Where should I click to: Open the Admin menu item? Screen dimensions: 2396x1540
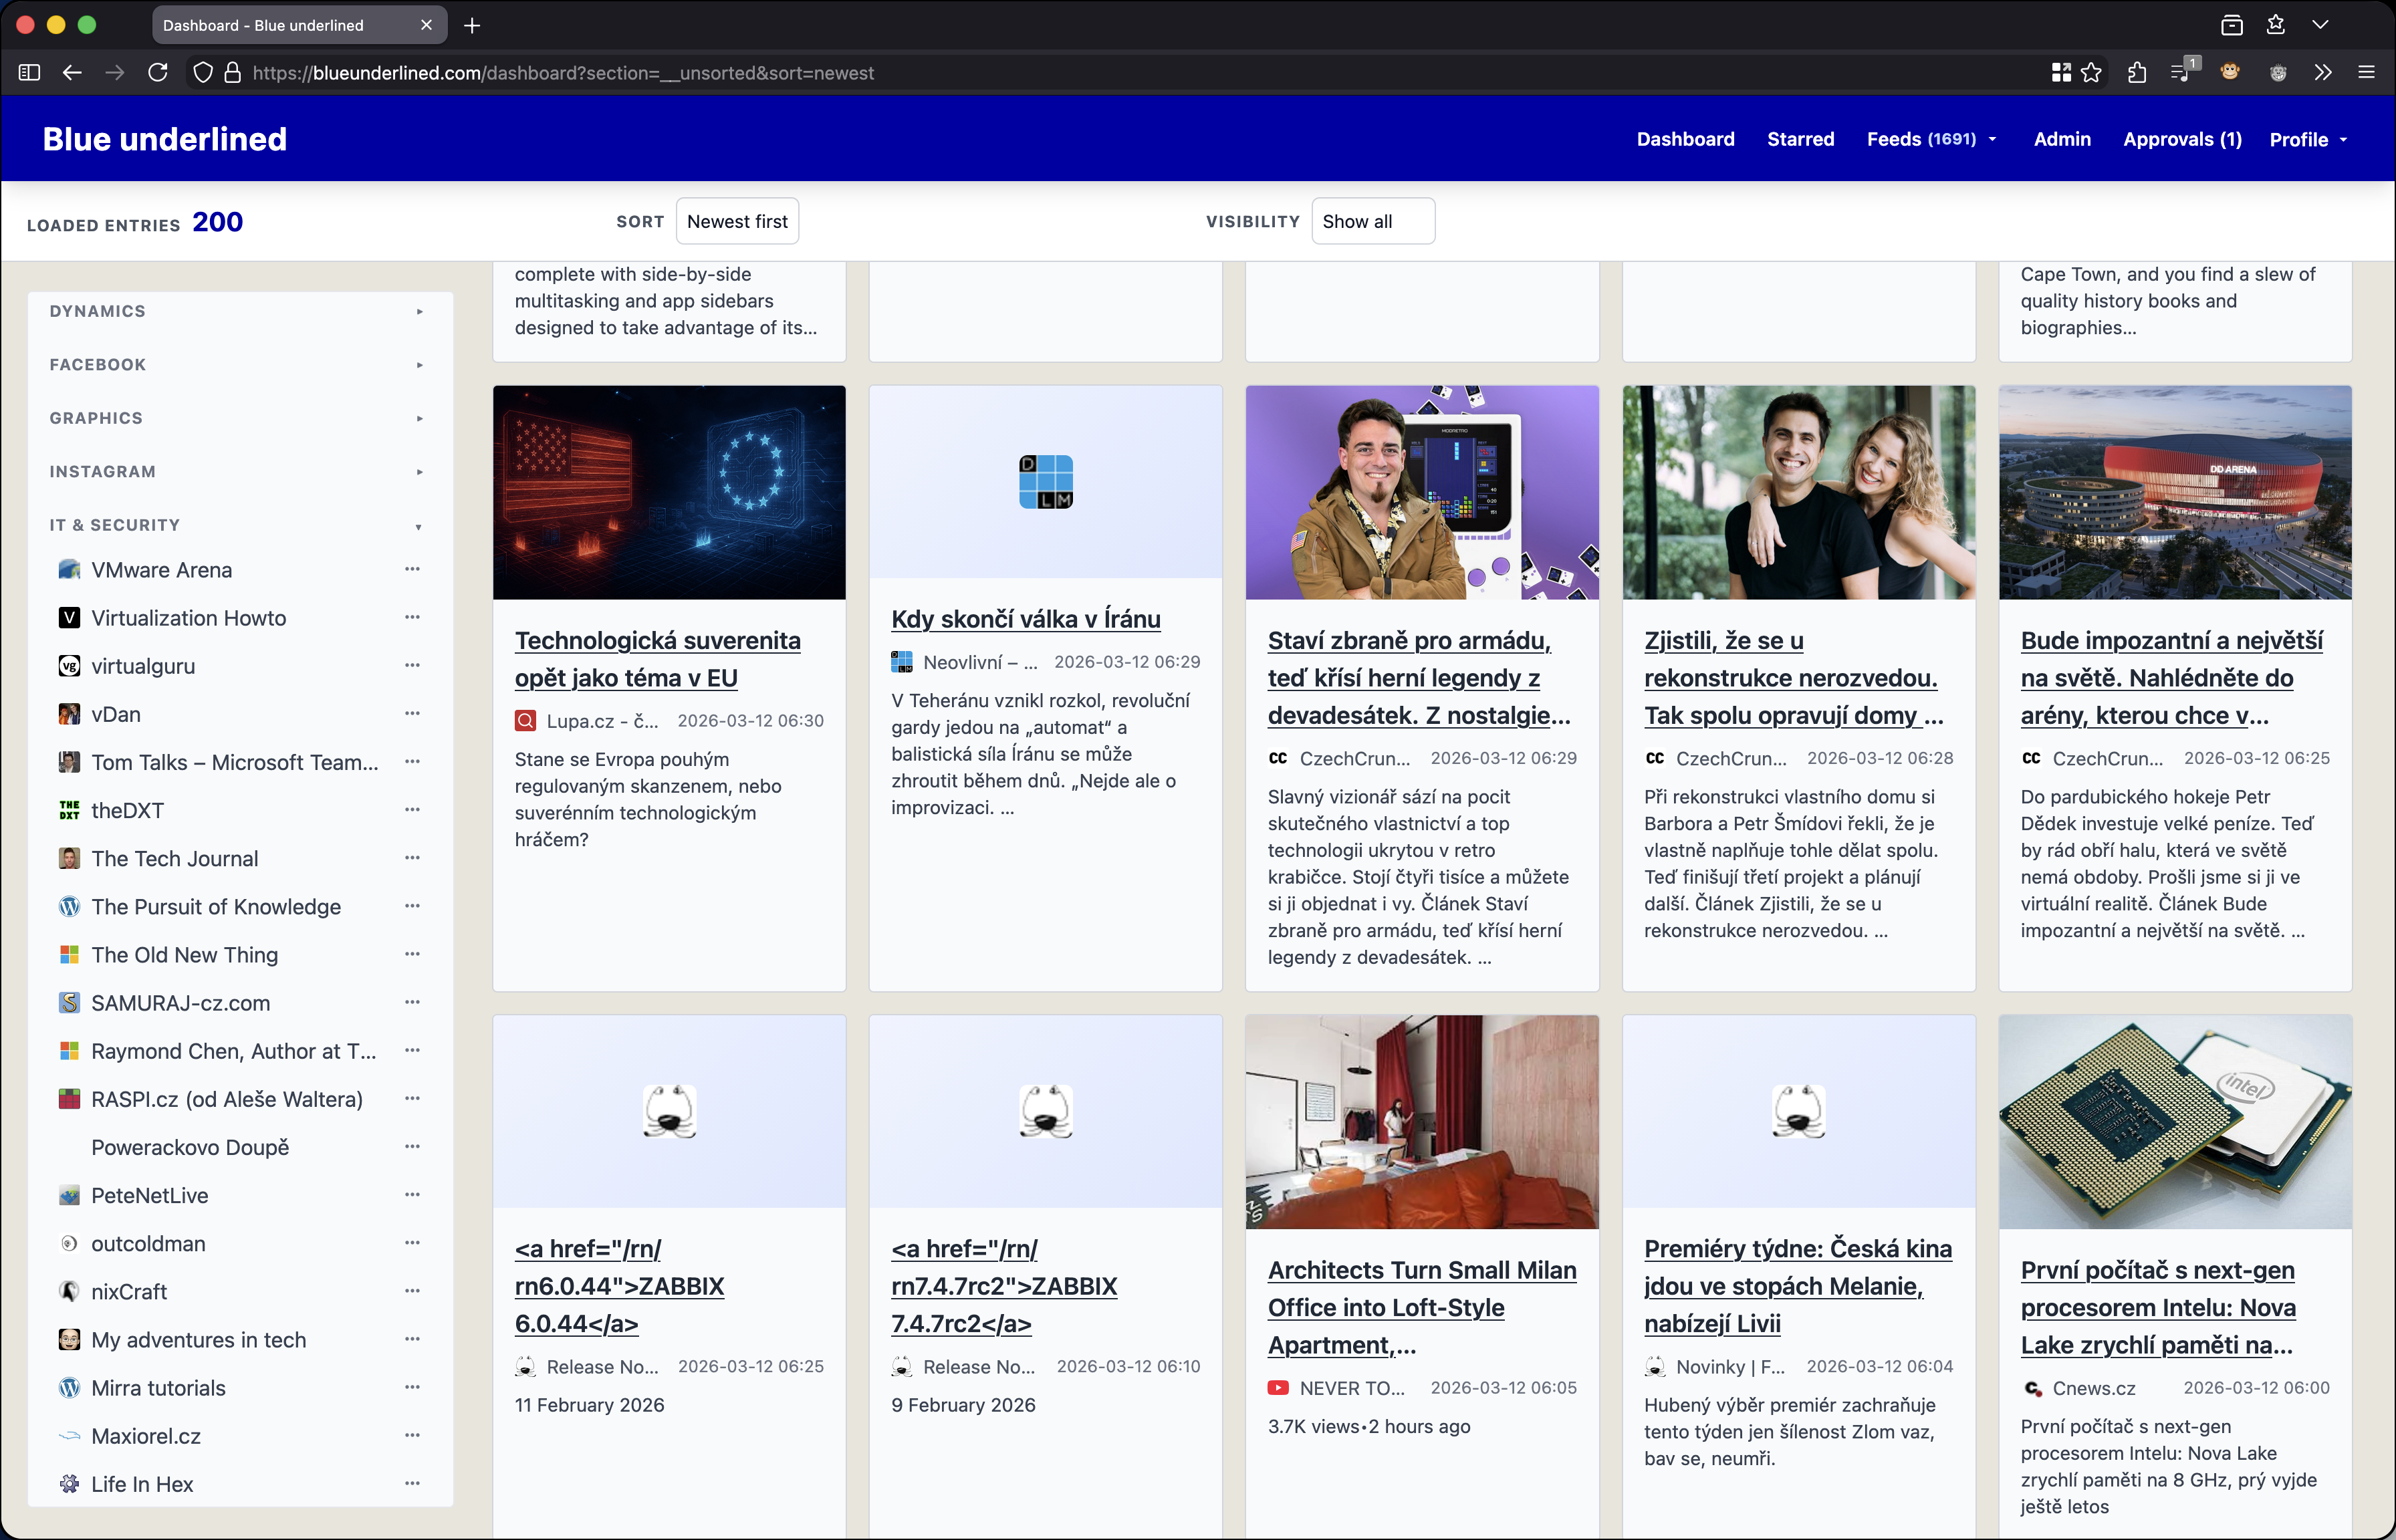tap(2061, 139)
